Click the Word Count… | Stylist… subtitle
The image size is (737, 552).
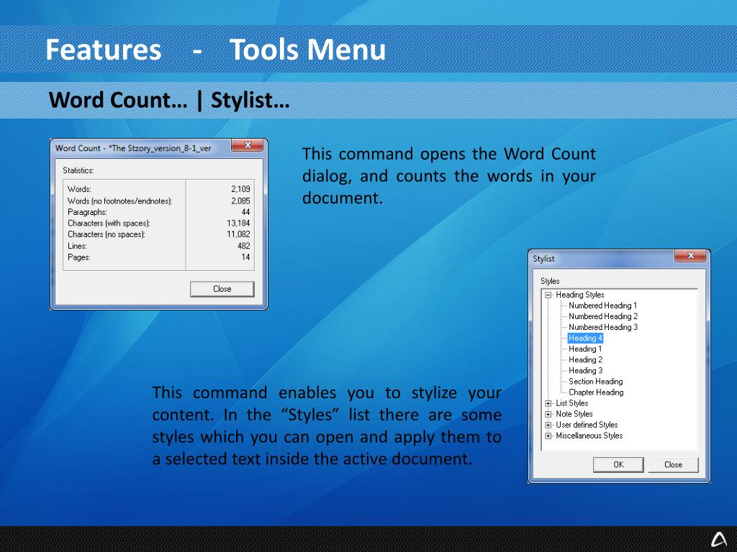[169, 100]
